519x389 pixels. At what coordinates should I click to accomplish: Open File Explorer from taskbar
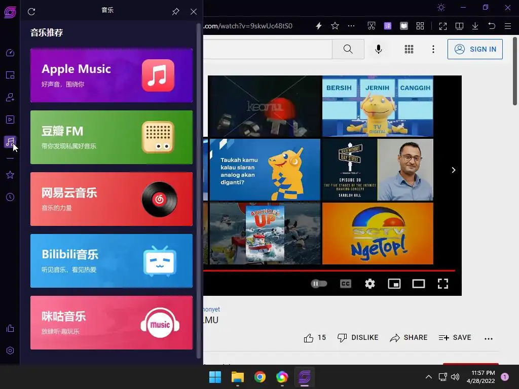click(x=237, y=377)
